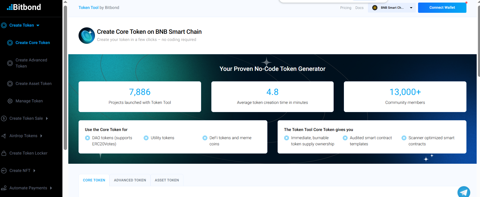
Task: Click the Audited smart contract templates bullet icon
Action: click(x=345, y=138)
